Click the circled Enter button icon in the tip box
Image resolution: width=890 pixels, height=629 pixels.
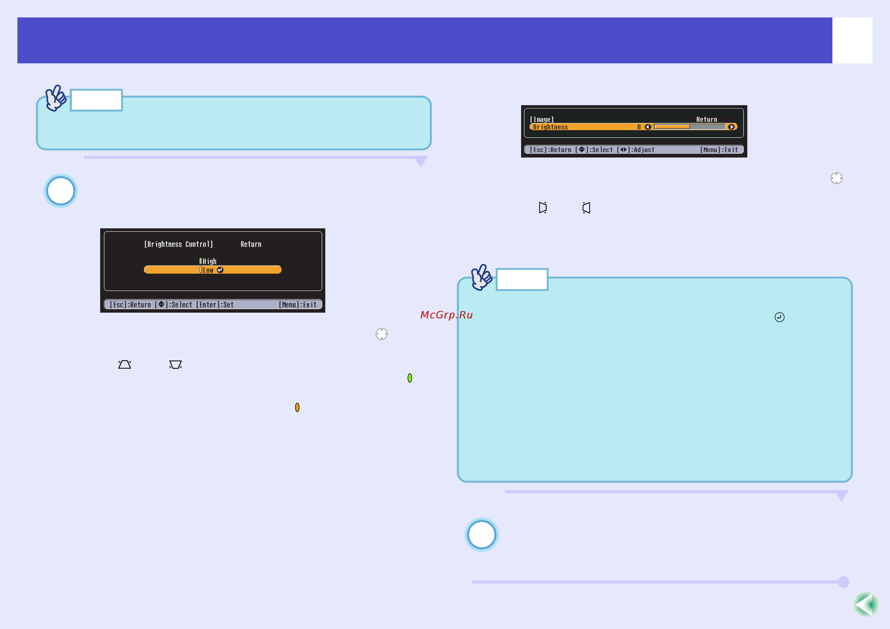[x=780, y=317]
